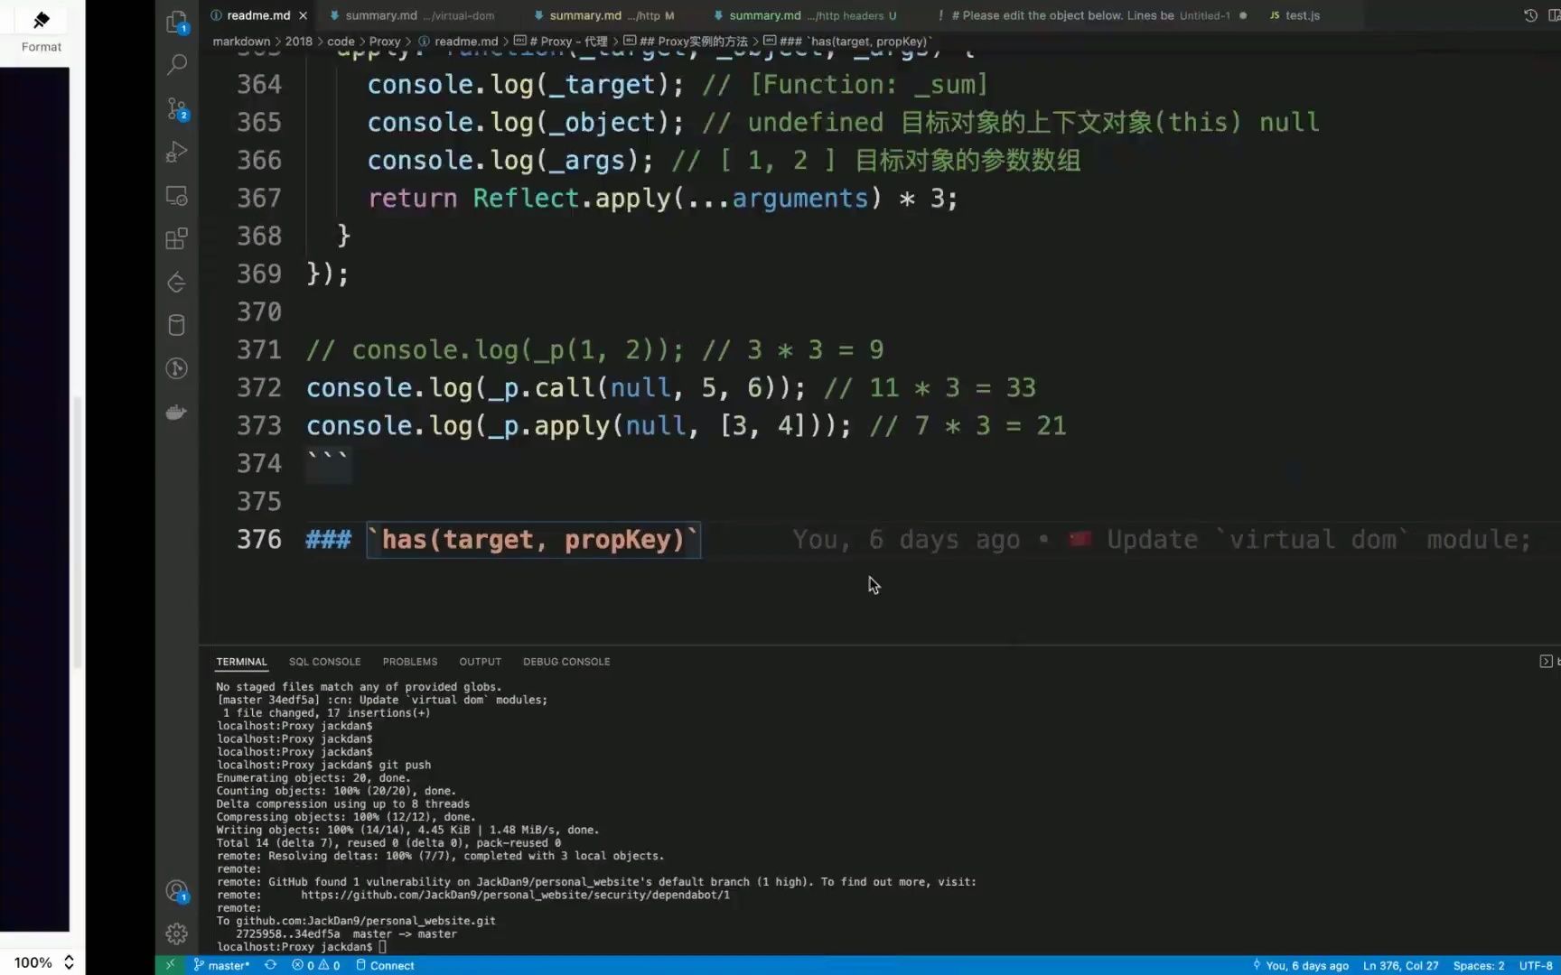Click line number 367 in the gutter
This screenshot has height=975, width=1561.
coord(259,199)
